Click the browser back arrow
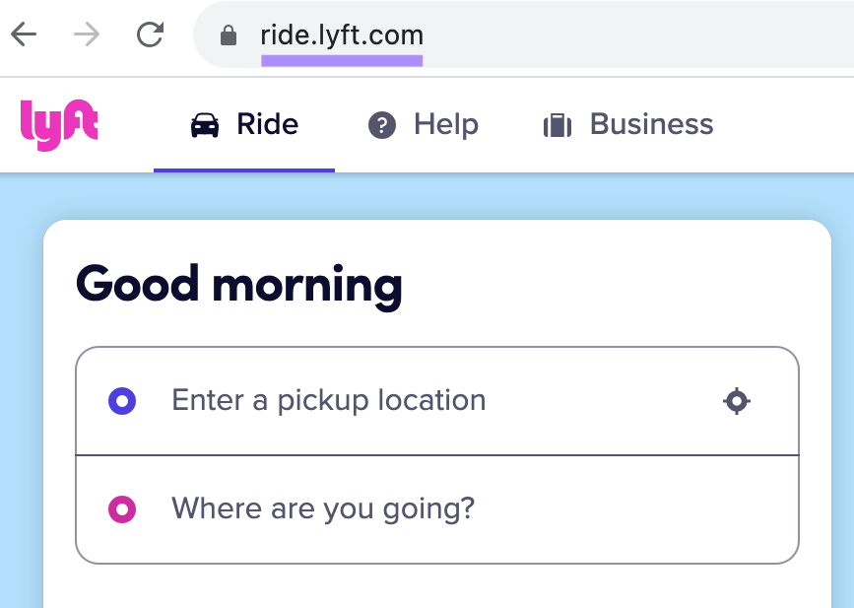 [x=24, y=34]
